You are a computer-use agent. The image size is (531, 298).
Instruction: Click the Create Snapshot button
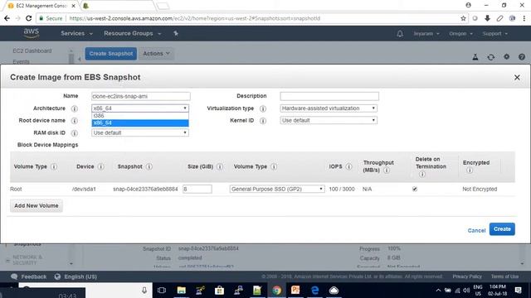[x=110, y=54]
